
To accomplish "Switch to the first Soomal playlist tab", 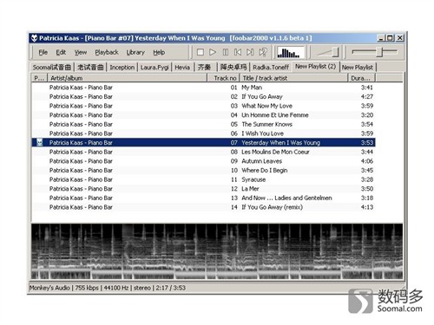I will coord(52,68).
